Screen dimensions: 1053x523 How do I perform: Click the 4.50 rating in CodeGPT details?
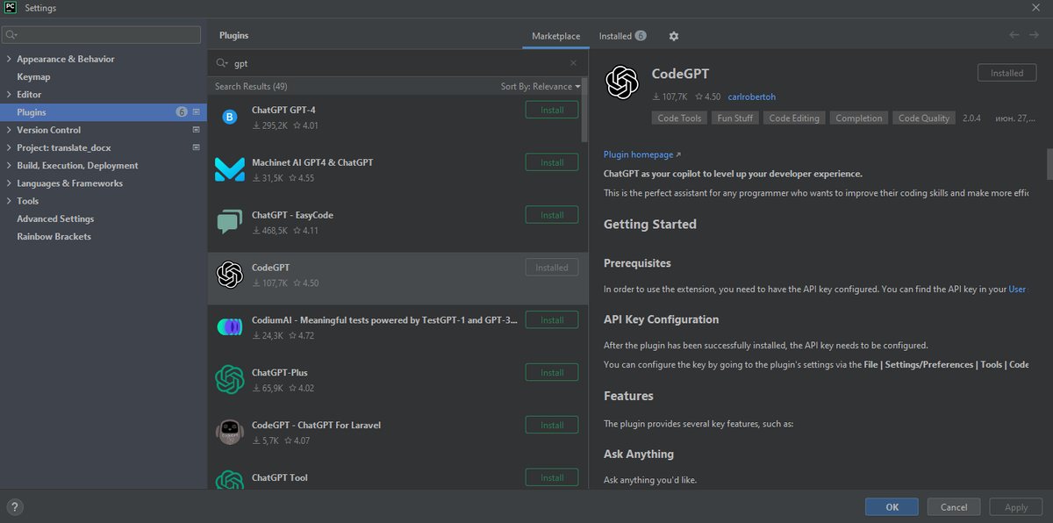coord(707,97)
